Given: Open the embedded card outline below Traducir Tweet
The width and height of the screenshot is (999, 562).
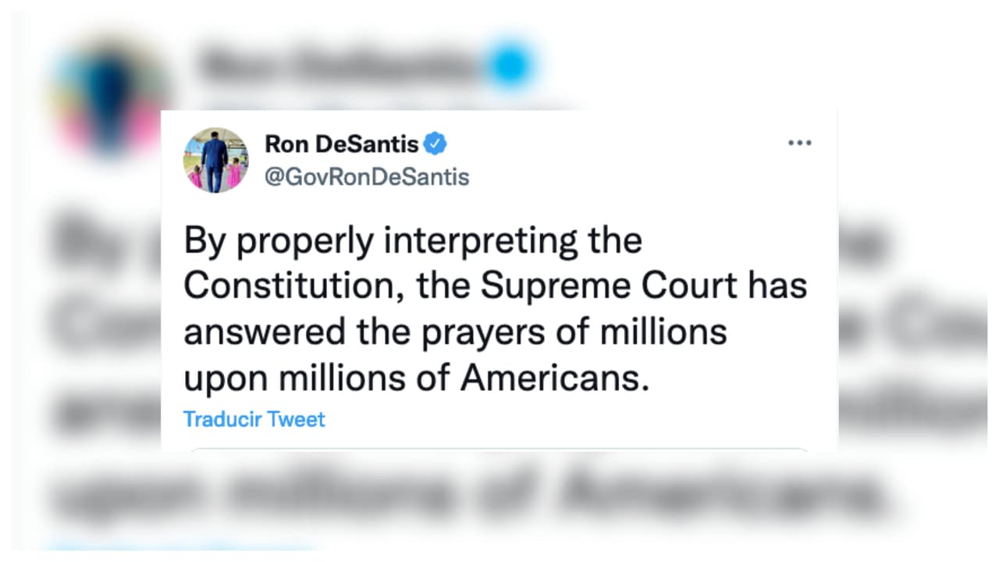Looking at the screenshot, I should tap(499, 450).
